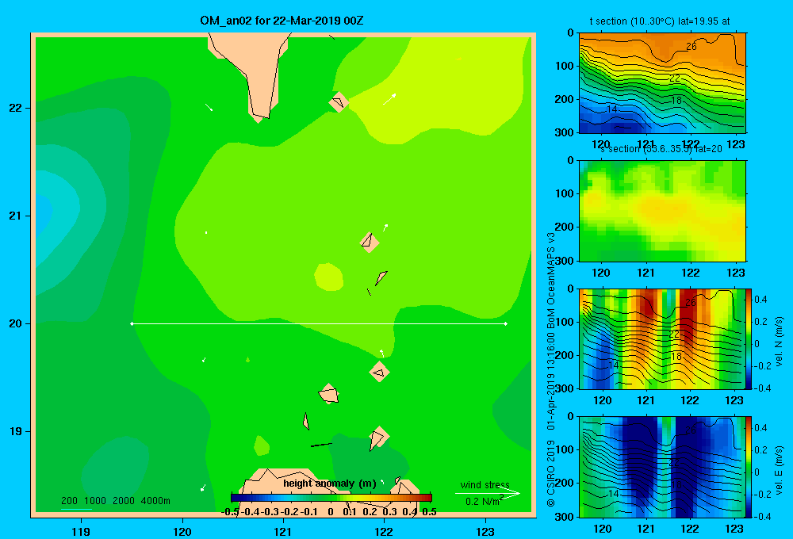Screen dimensions: 793x539
Task: Click the "1000" depth contour legend entry
Action: pyautogui.click(x=95, y=501)
